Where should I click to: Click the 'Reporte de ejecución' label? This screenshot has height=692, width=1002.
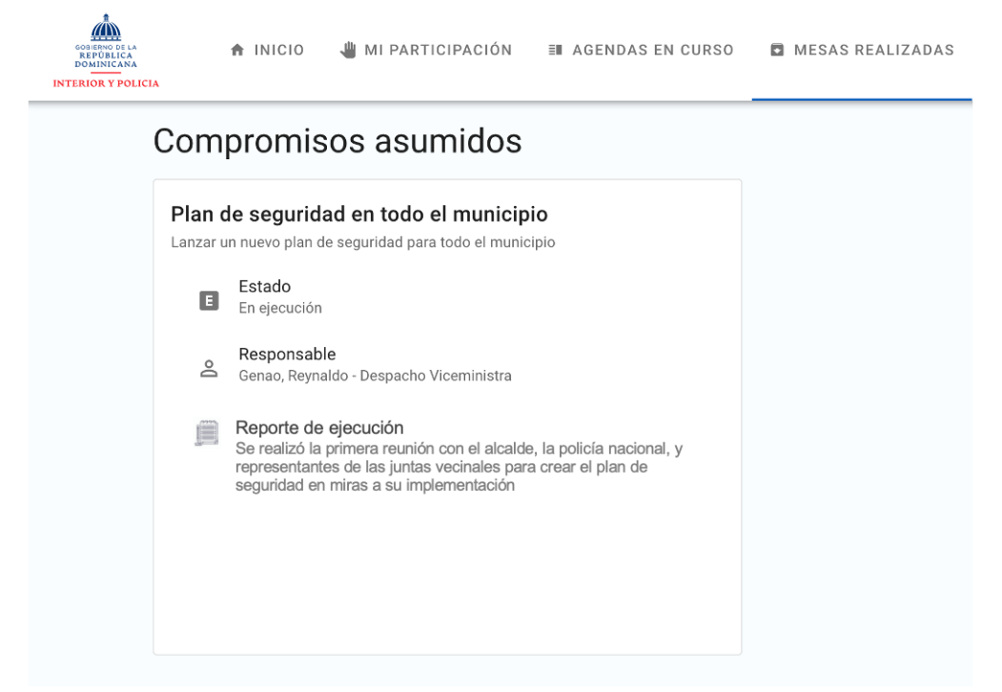tap(319, 427)
